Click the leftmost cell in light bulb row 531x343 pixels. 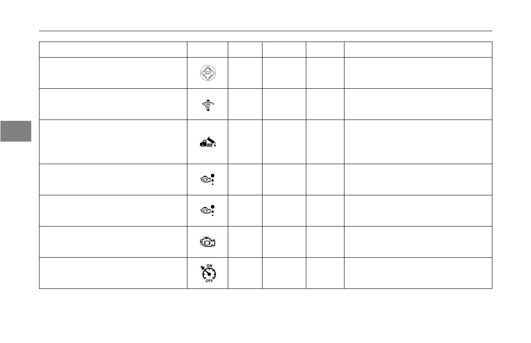coord(113,104)
